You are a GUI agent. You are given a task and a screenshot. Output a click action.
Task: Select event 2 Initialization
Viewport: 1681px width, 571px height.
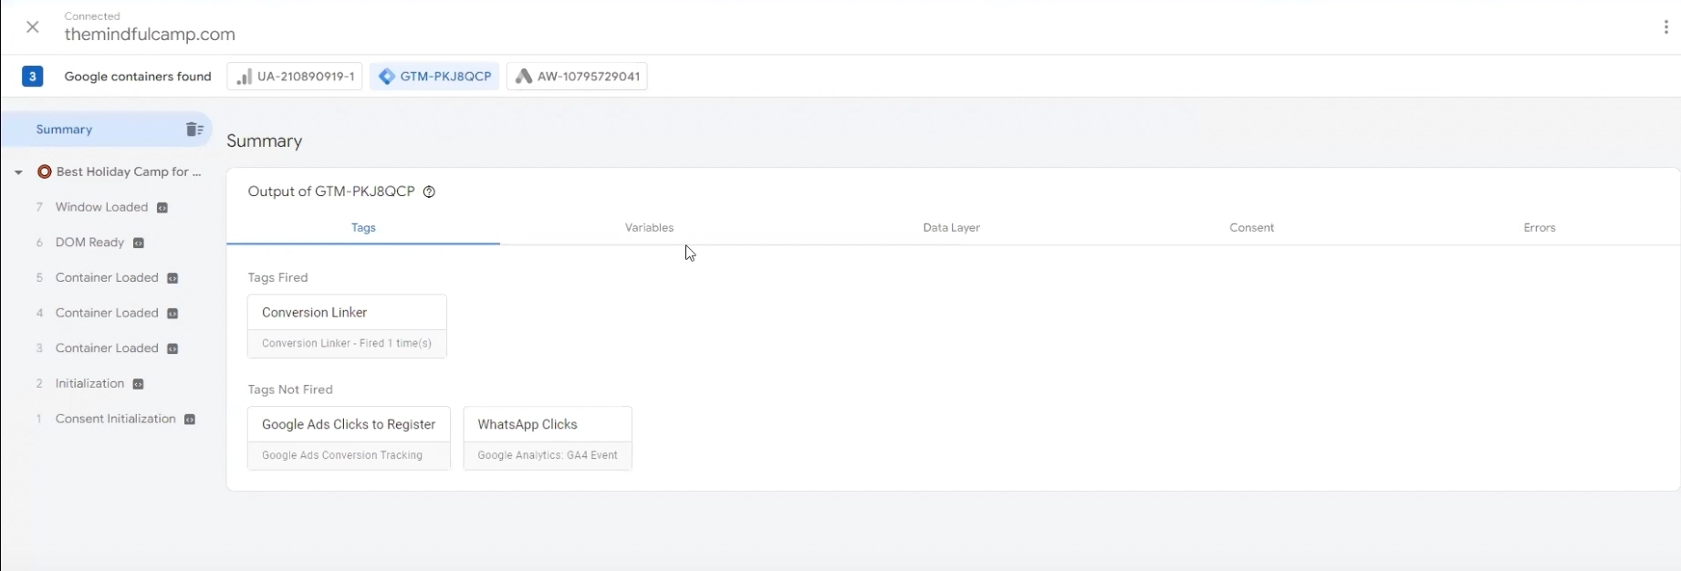[89, 383]
